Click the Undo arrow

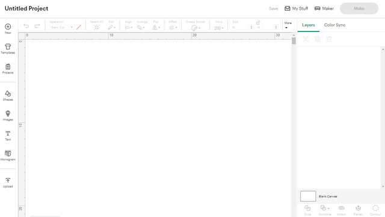26,26
